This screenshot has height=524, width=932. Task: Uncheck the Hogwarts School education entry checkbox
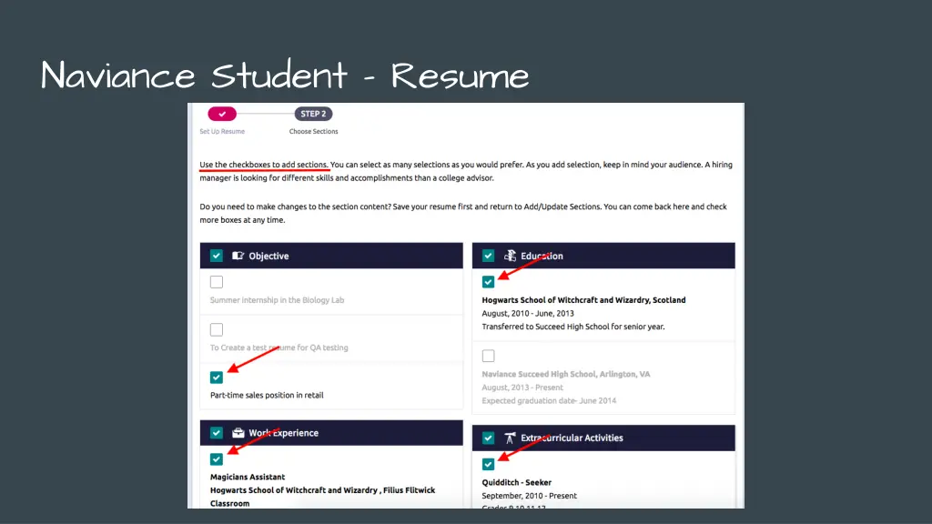pos(488,282)
